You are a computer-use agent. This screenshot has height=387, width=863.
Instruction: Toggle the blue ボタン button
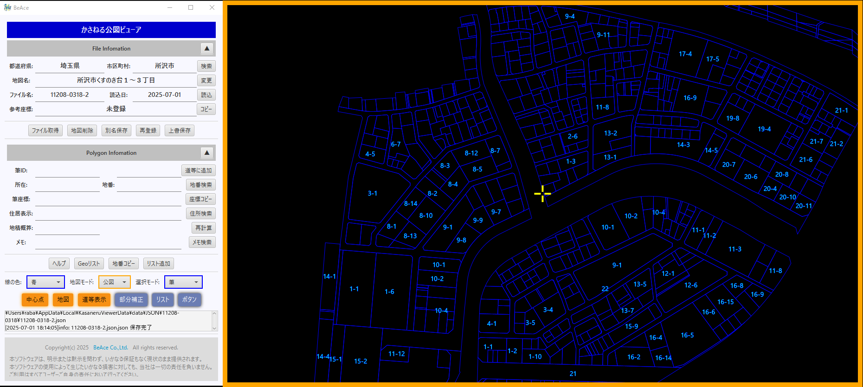click(x=189, y=299)
